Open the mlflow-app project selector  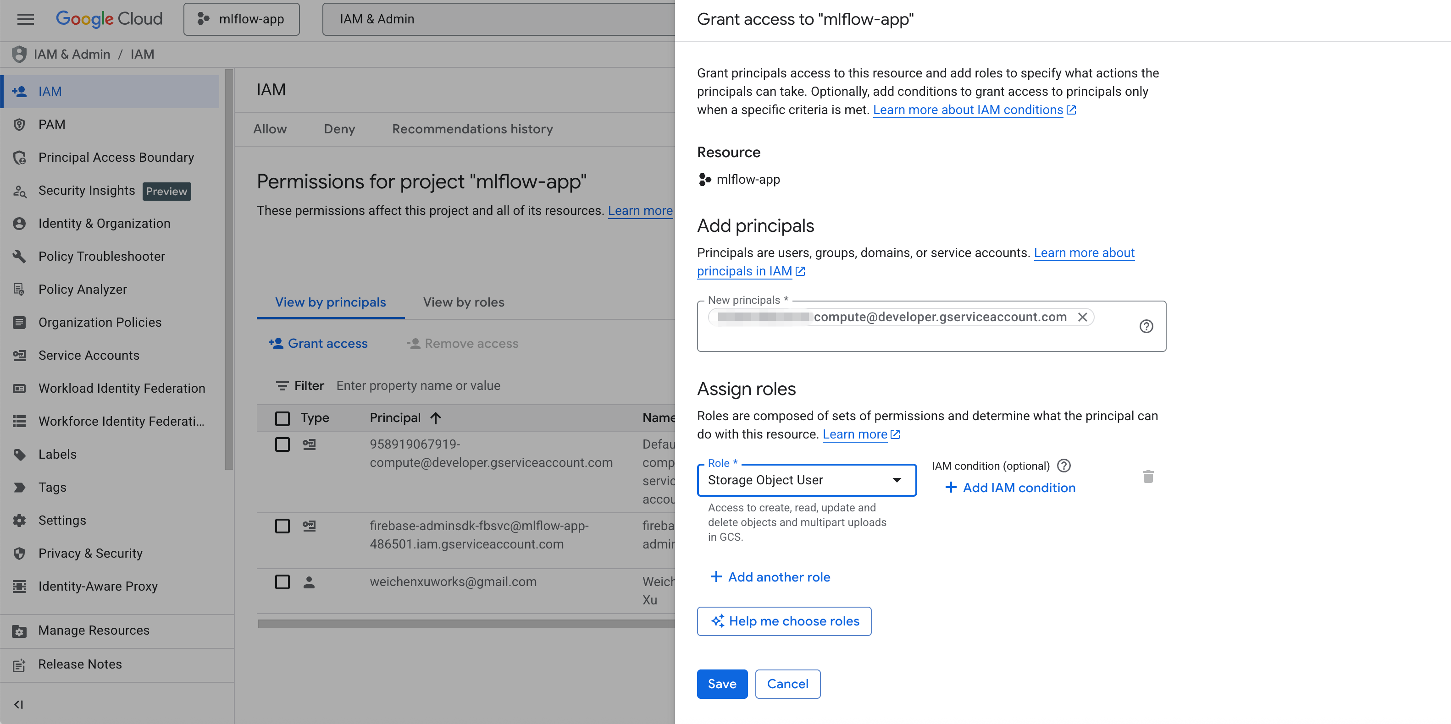tap(241, 19)
